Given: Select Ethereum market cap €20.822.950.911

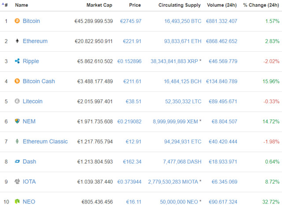Looking at the screenshot, I should pyautogui.click(x=94, y=41).
